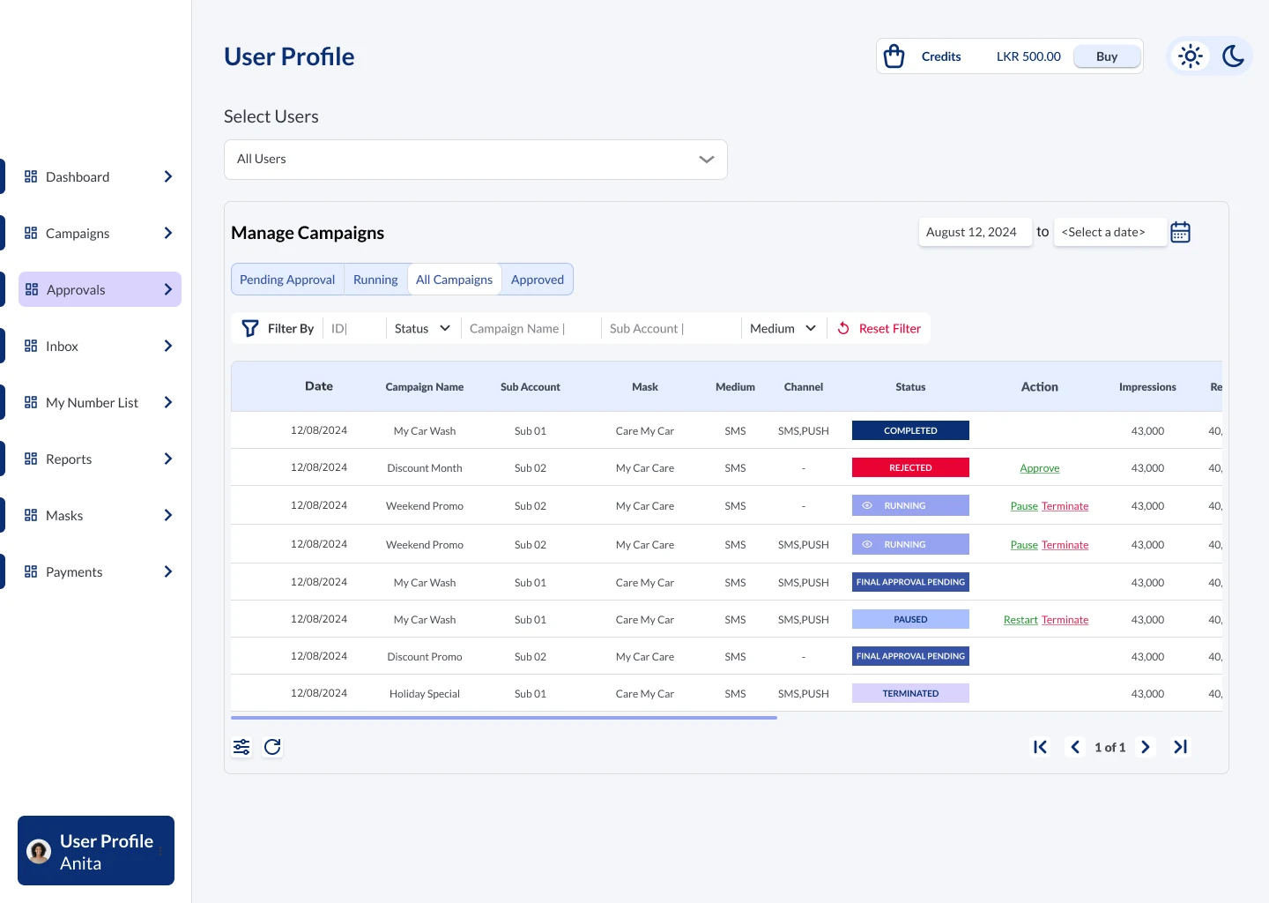Click the Reports grid icon in sidebar
The image size is (1269, 903).
click(31, 459)
